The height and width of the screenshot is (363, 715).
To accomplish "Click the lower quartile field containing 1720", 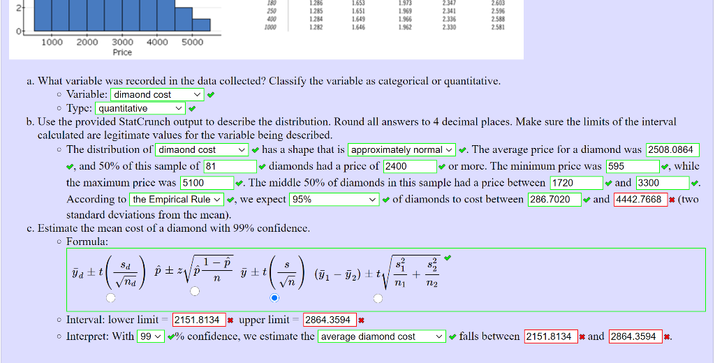I will (577, 184).
